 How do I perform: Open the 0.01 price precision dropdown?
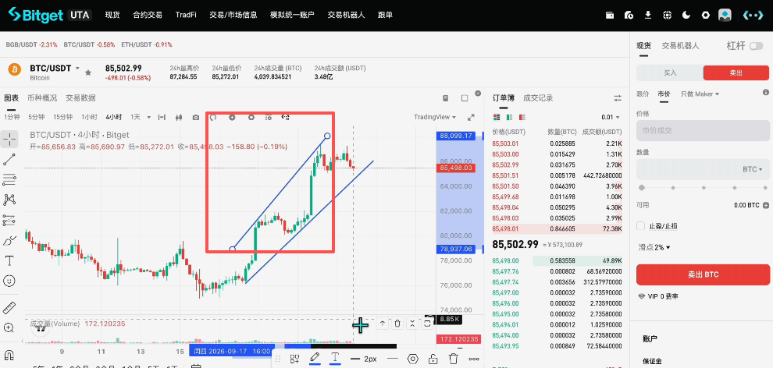611,117
